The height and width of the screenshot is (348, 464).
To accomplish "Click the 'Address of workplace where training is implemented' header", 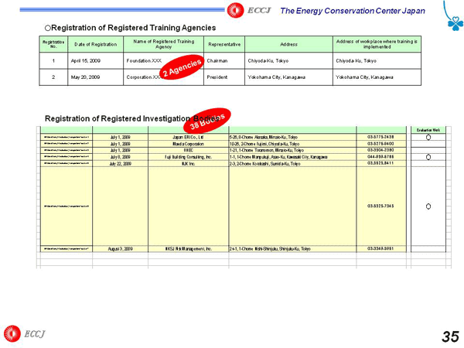I will [x=377, y=44].
